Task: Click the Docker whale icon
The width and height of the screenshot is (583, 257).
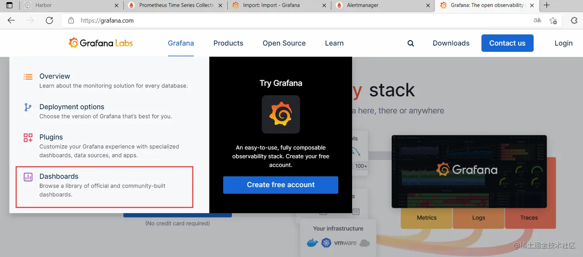Action: [x=312, y=243]
